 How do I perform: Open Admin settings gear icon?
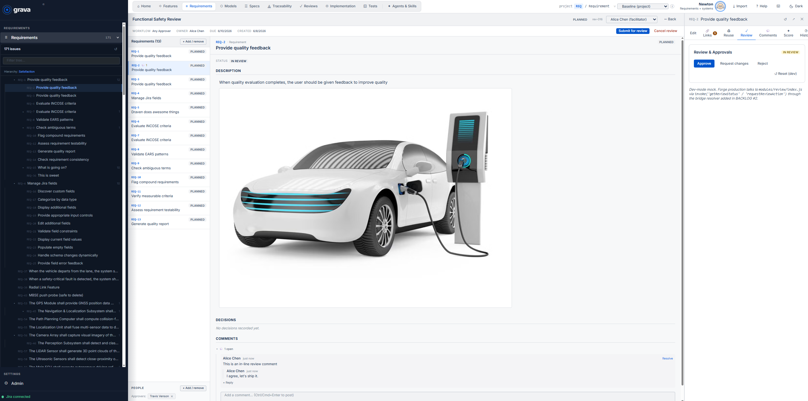click(x=6, y=383)
